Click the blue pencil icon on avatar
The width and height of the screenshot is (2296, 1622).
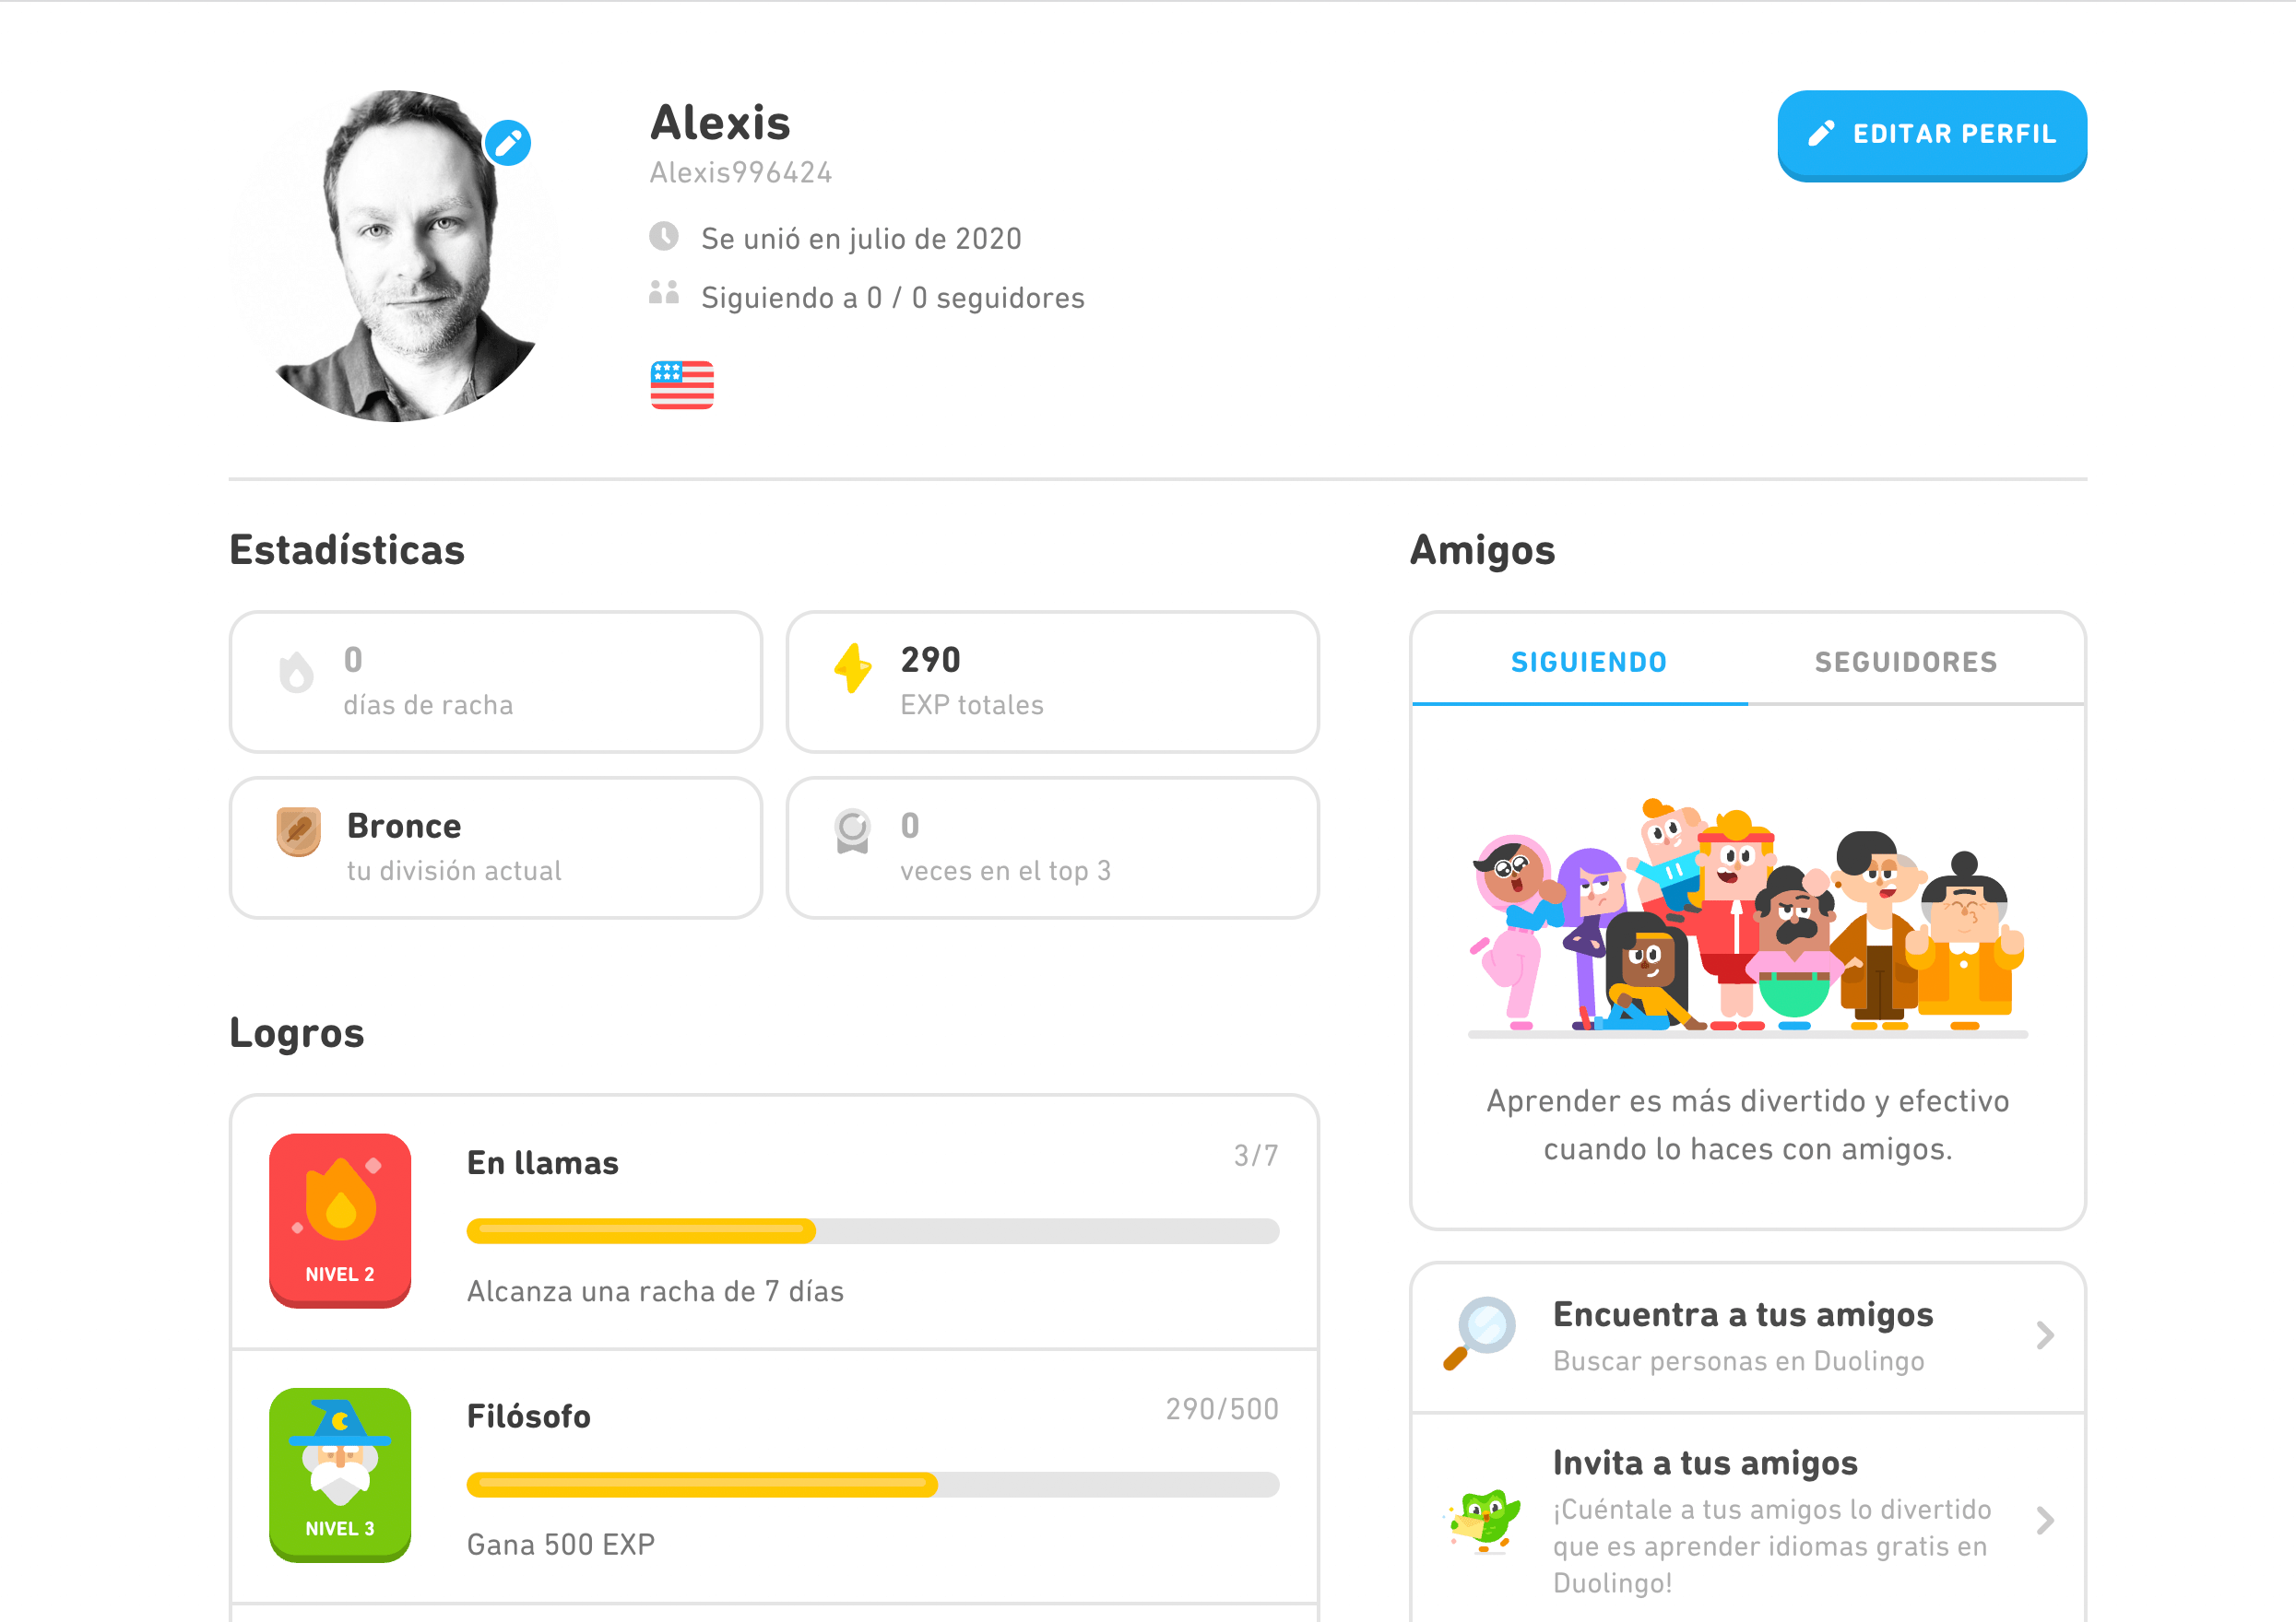[x=508, y=143]
